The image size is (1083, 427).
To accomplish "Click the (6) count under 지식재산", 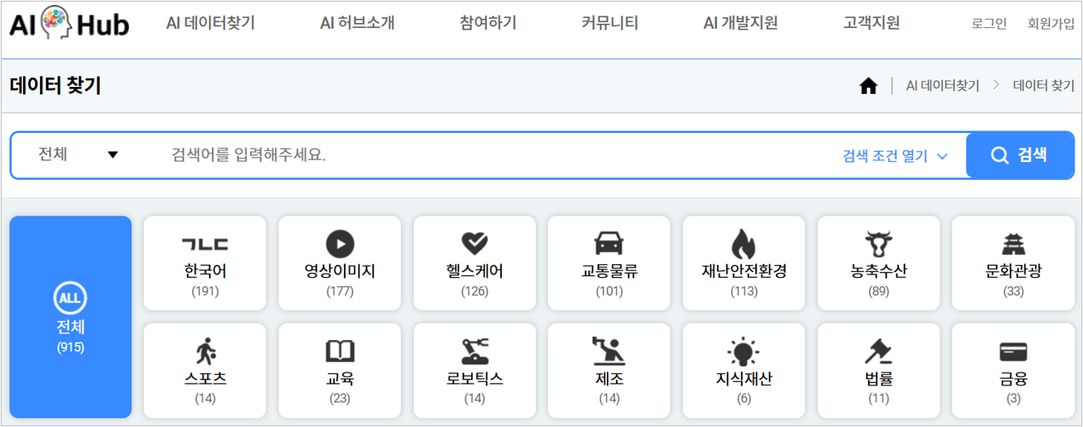I will tap(743, 398).
